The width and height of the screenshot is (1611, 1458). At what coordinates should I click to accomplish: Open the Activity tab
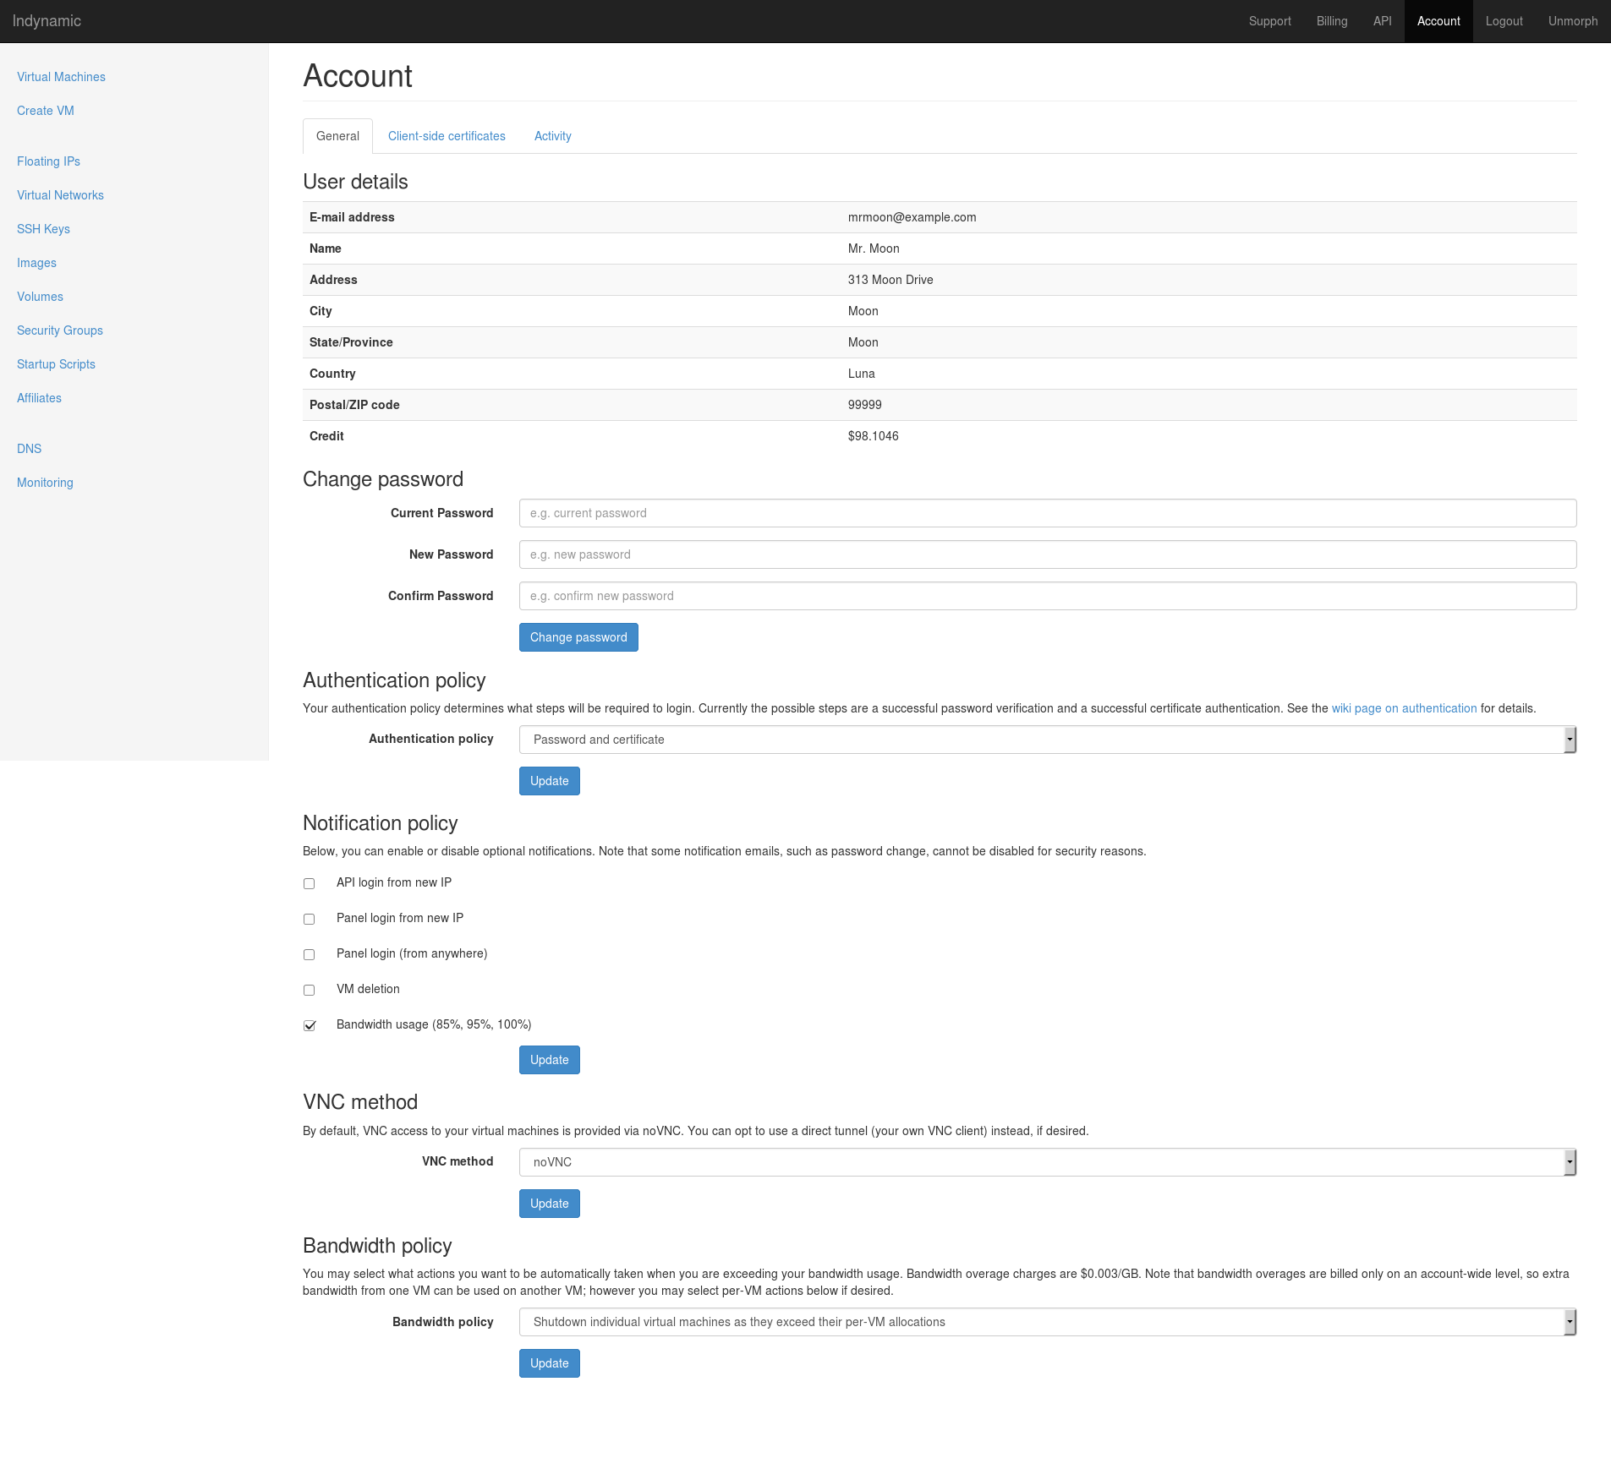click(553, 136)
